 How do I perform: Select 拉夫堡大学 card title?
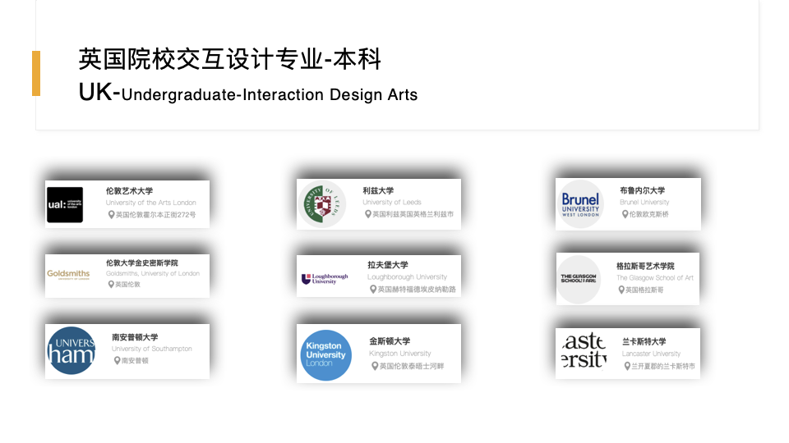point(388,265)
